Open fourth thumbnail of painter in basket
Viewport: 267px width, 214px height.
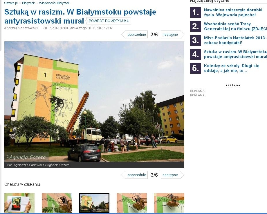point(132,203)
